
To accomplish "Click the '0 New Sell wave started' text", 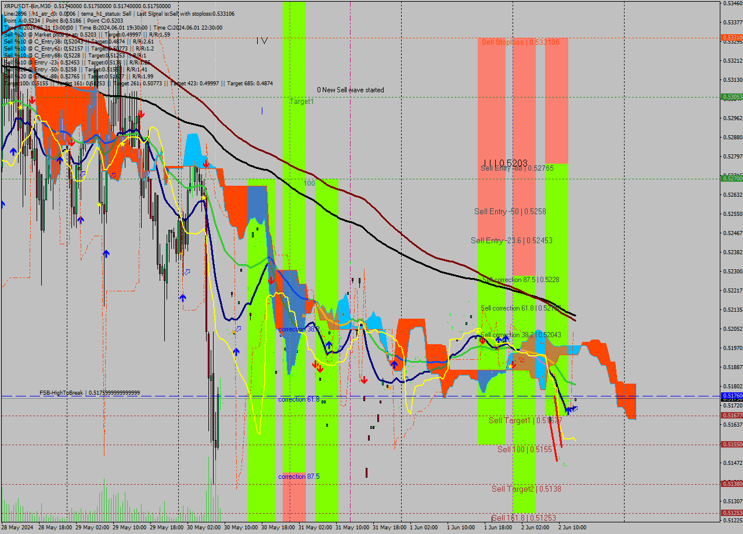I will pyautogui.click(x=350, y=90).
